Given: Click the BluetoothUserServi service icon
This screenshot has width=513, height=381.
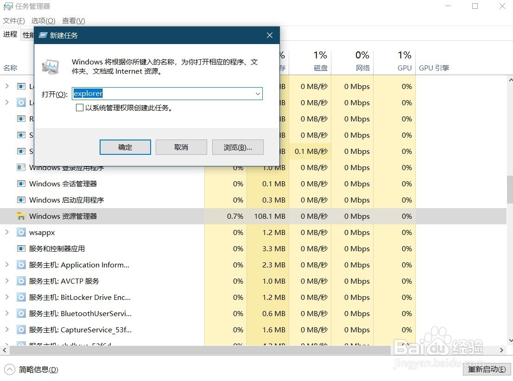Looking at the screenshot, I should pos(21,314).
